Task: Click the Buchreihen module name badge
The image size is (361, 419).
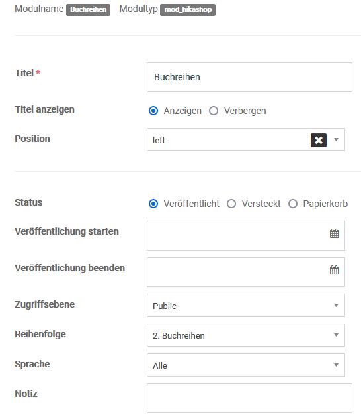Action: pyautogui.click(x=88, y=10)
